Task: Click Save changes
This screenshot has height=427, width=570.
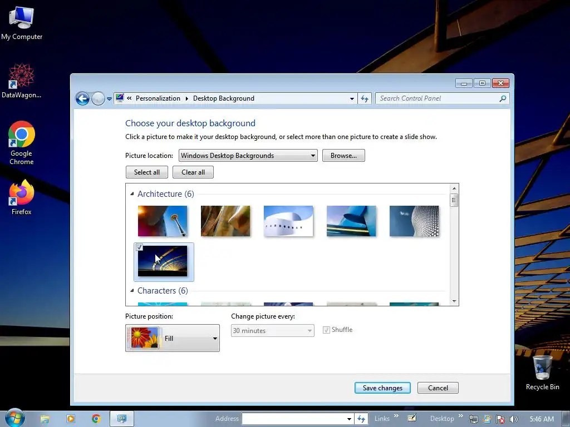Action: (x=382, y=388)
